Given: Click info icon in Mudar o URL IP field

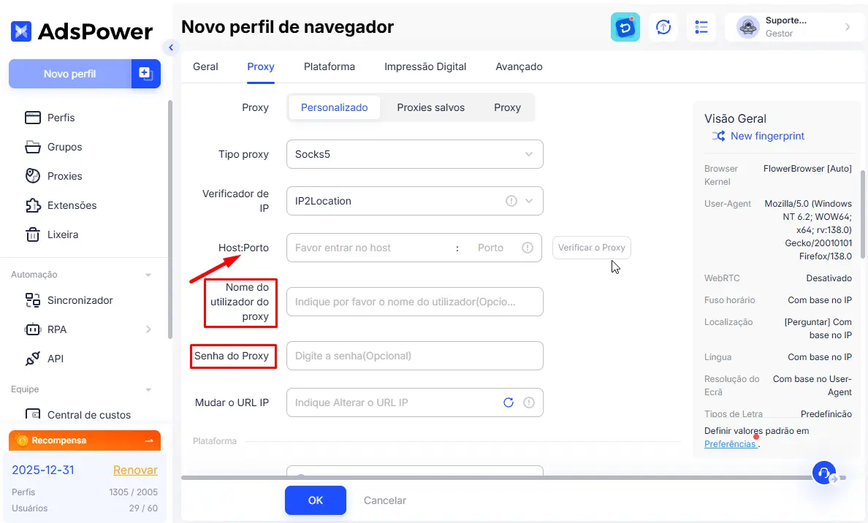Looking at the screenshot, I should (529, 402).
